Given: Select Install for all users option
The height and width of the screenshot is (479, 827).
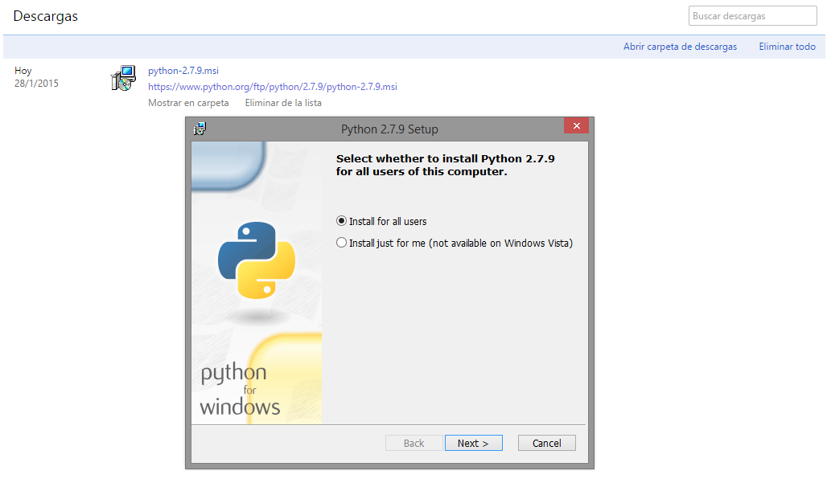Looking at the screenshot, I should pyautogui.click(x=381, y=221).
